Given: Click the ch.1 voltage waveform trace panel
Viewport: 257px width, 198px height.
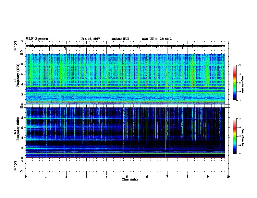Looking at the screenshot, I should coord(127,46).
